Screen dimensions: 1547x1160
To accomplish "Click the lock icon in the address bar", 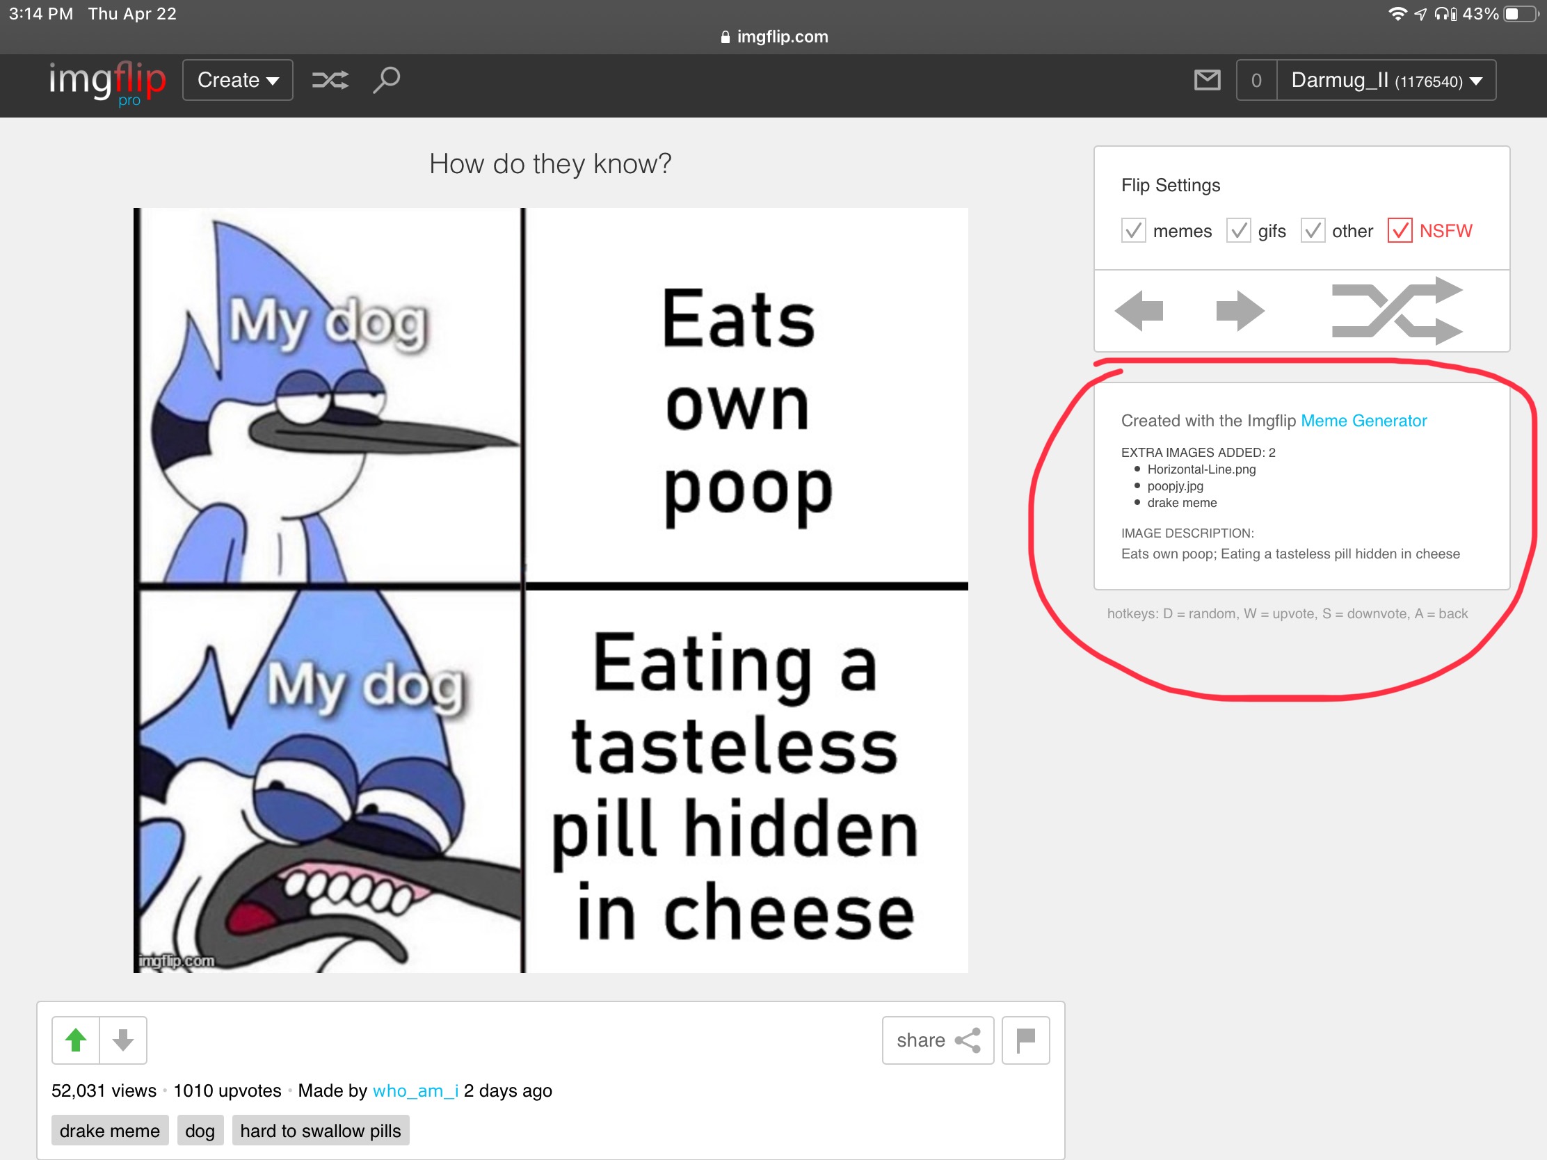I will (726, 37).
